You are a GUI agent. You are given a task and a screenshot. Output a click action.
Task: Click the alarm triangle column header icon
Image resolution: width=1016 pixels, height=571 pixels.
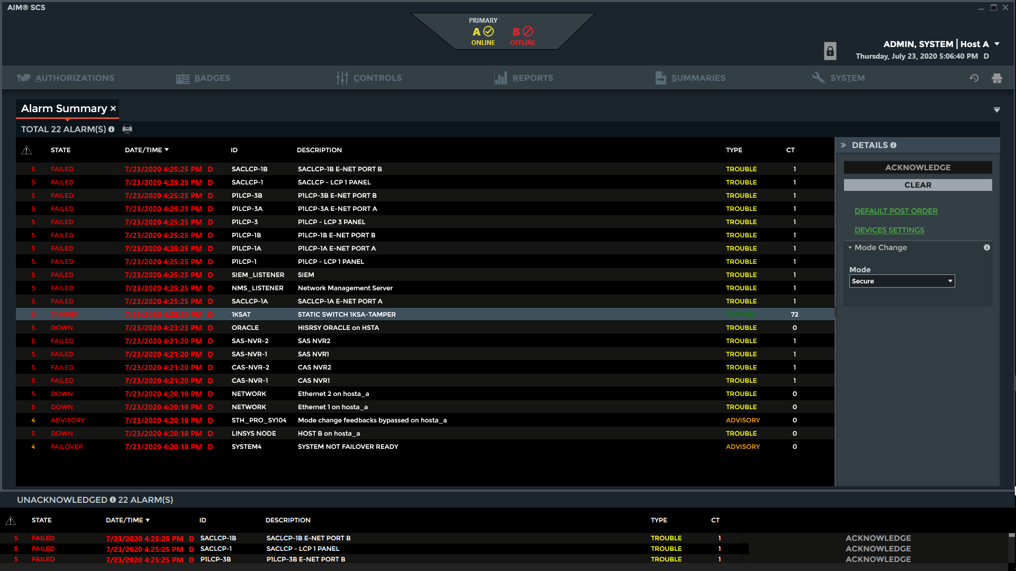26,150
